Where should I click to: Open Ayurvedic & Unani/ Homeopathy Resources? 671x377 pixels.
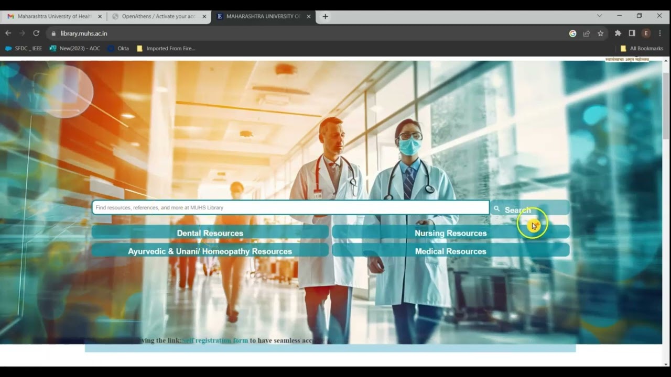click(x=210, y=251)
